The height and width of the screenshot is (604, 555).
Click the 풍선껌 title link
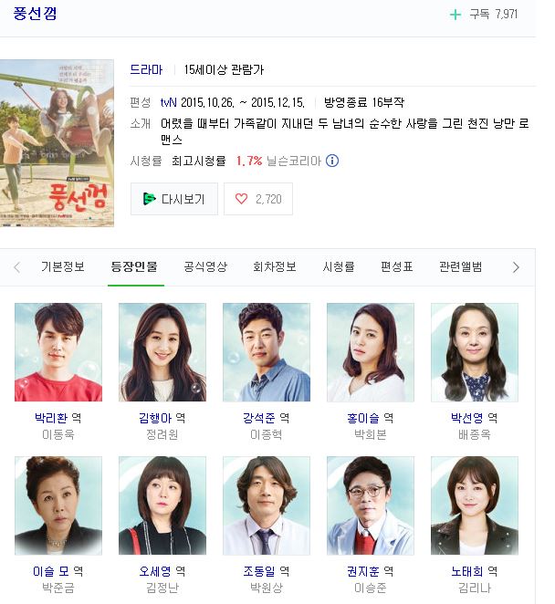[x=35, y=14]
